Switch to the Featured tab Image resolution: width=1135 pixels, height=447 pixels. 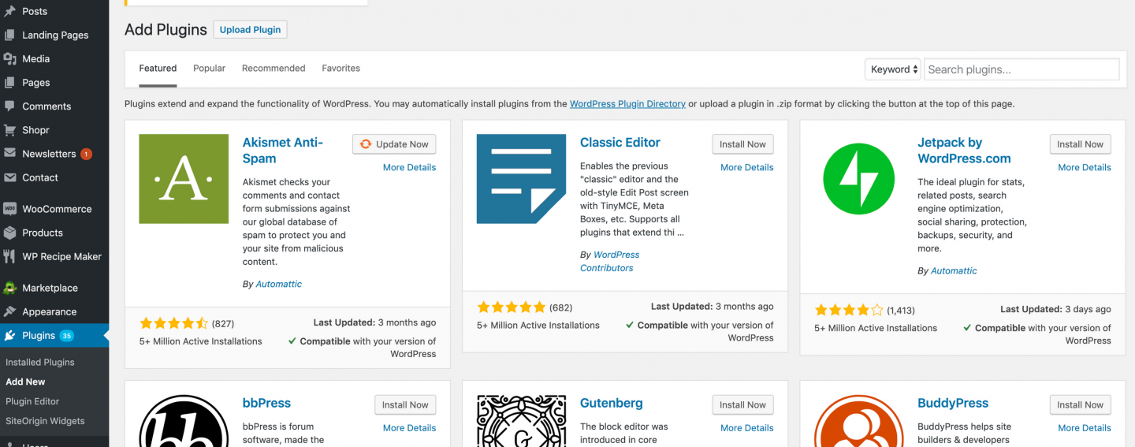[158, 69]
